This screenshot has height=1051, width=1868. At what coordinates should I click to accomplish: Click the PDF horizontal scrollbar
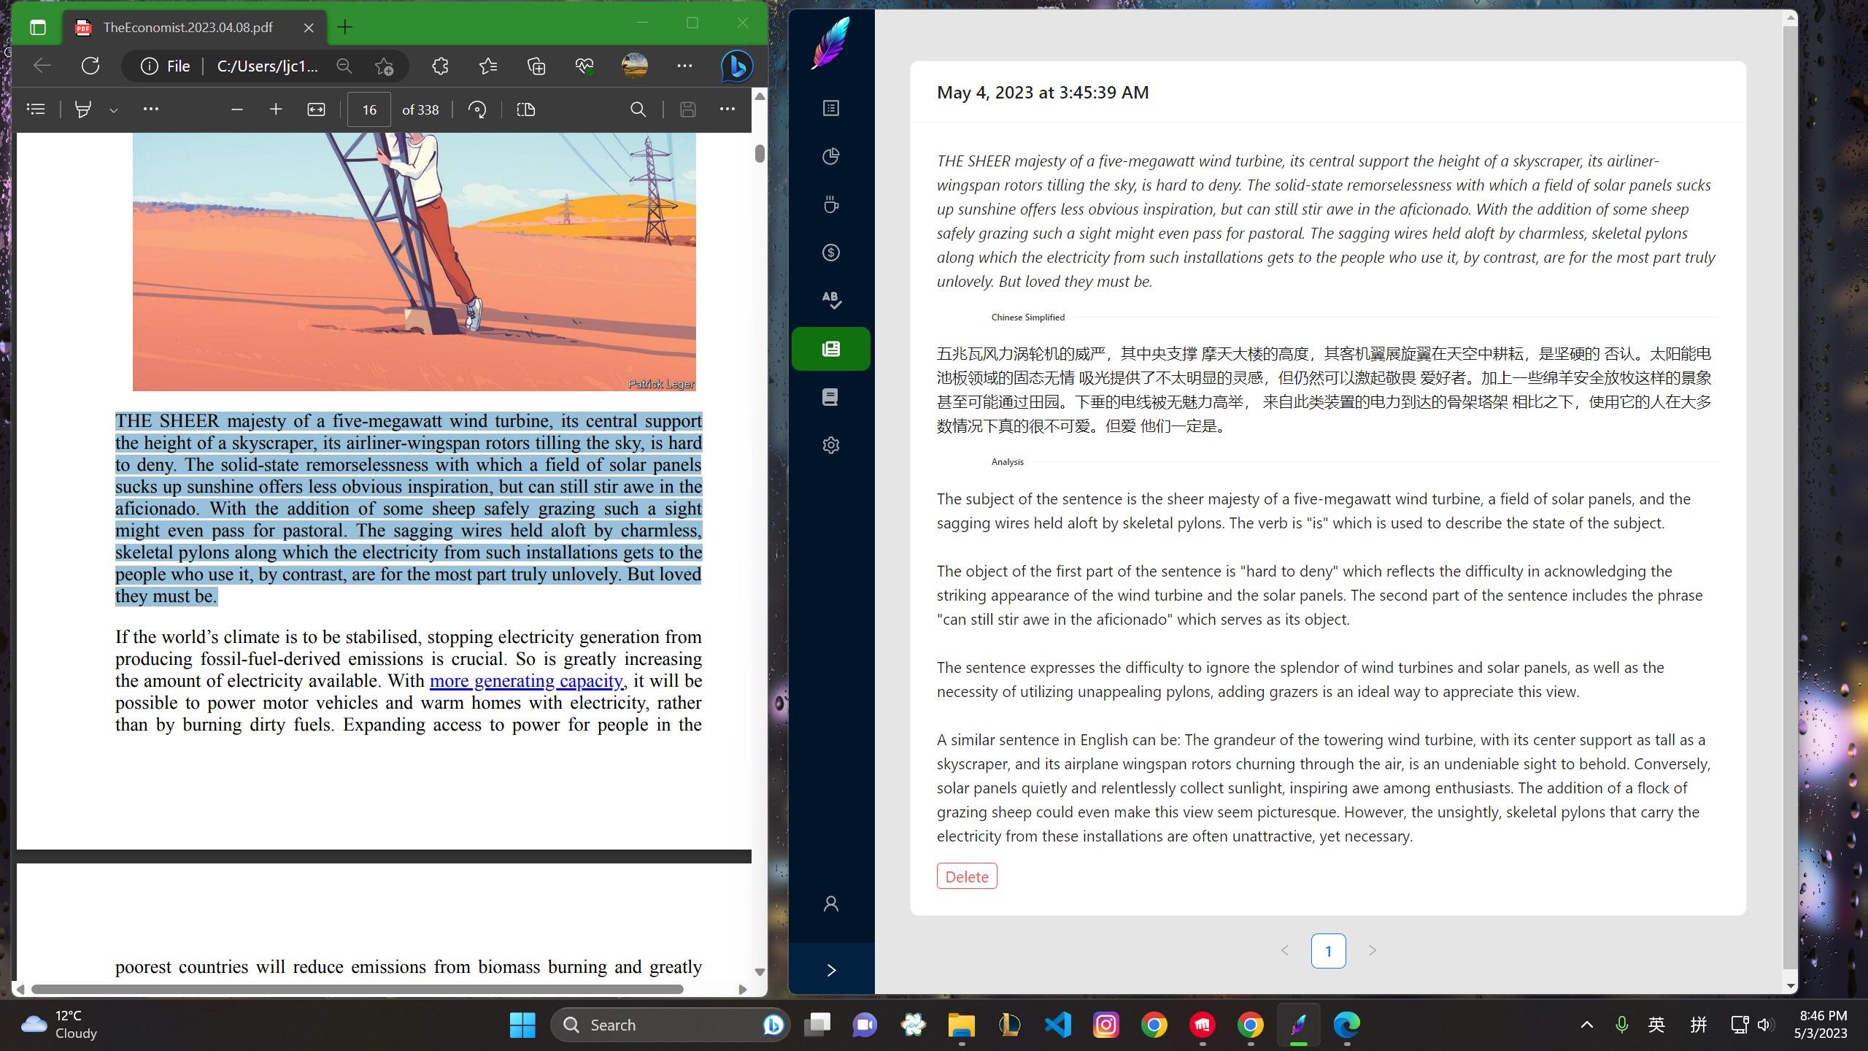[x=357, y=989]
